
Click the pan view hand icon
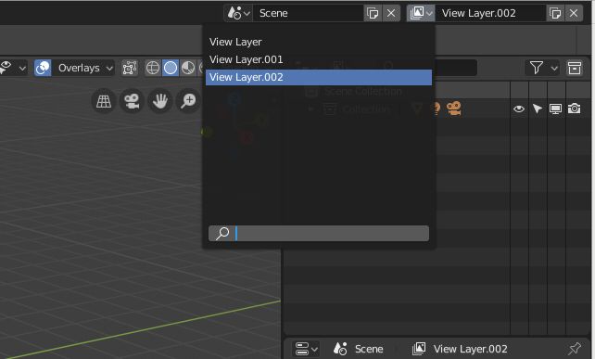[x=159, y=101]
